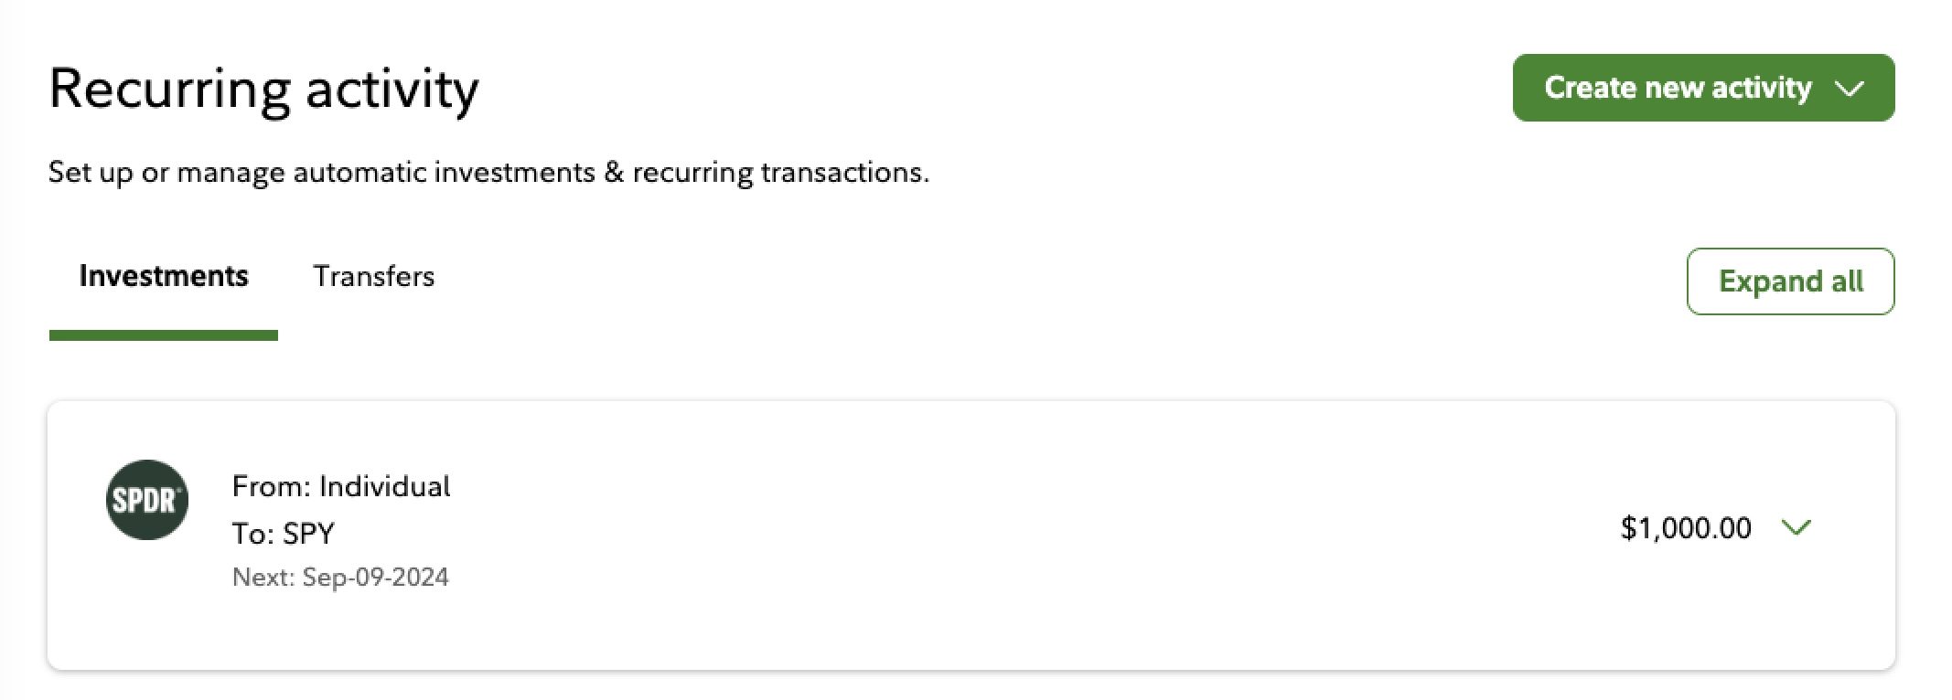The image size is (1952, 700).
Task: Click the Individual account name
Action: pyautogui.click(x=385, y=486)
